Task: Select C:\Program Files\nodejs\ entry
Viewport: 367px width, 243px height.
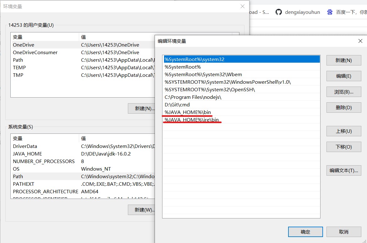Action: click(241, 97)
